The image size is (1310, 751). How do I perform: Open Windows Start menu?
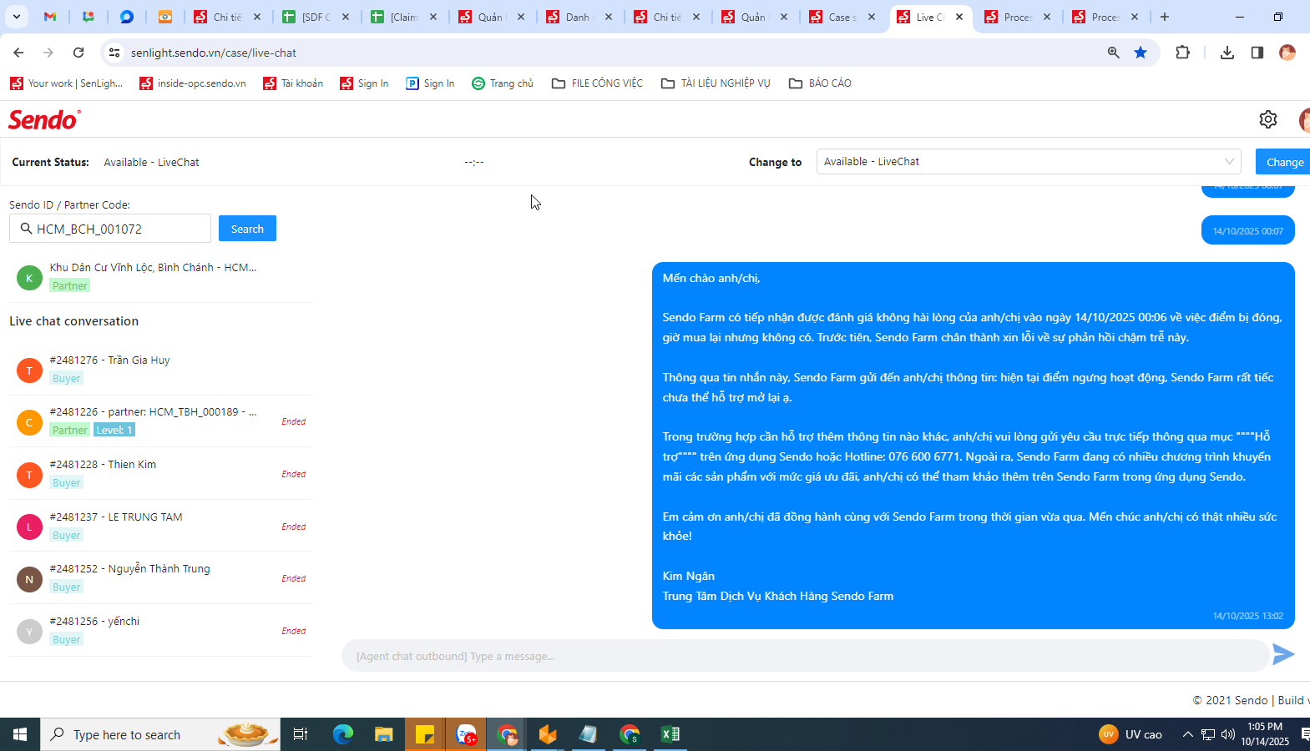coord(20,734)
